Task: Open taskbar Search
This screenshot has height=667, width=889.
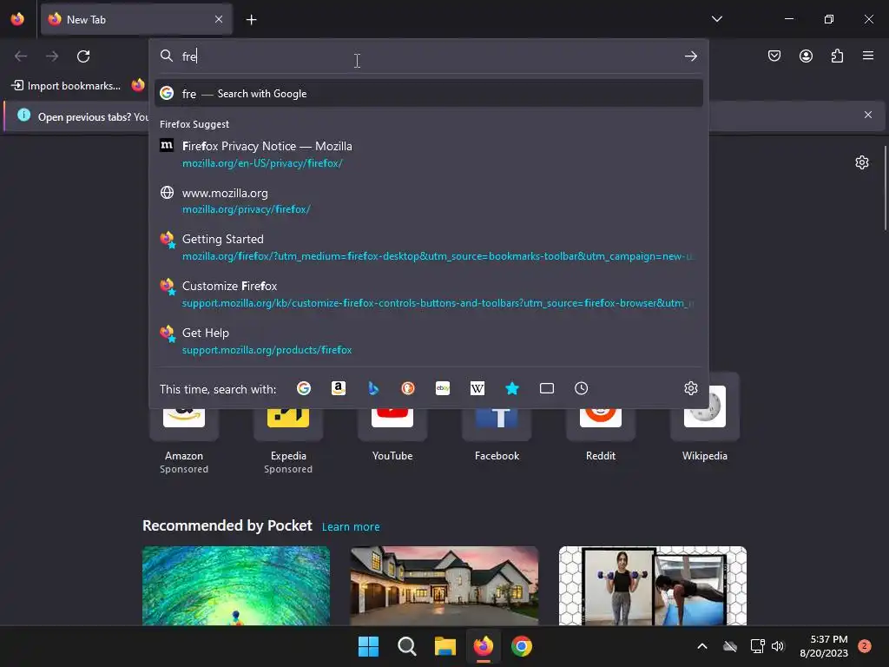Action: [x=406, y=646]
